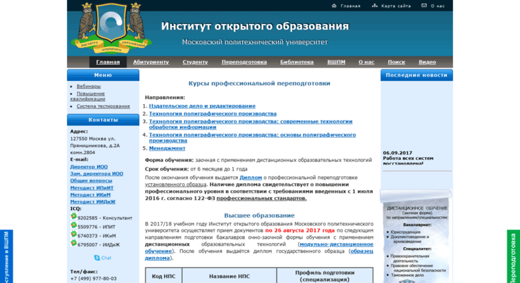Click the Институт открытого образования title
Screen dimensions: 520x283
point(255,26)
